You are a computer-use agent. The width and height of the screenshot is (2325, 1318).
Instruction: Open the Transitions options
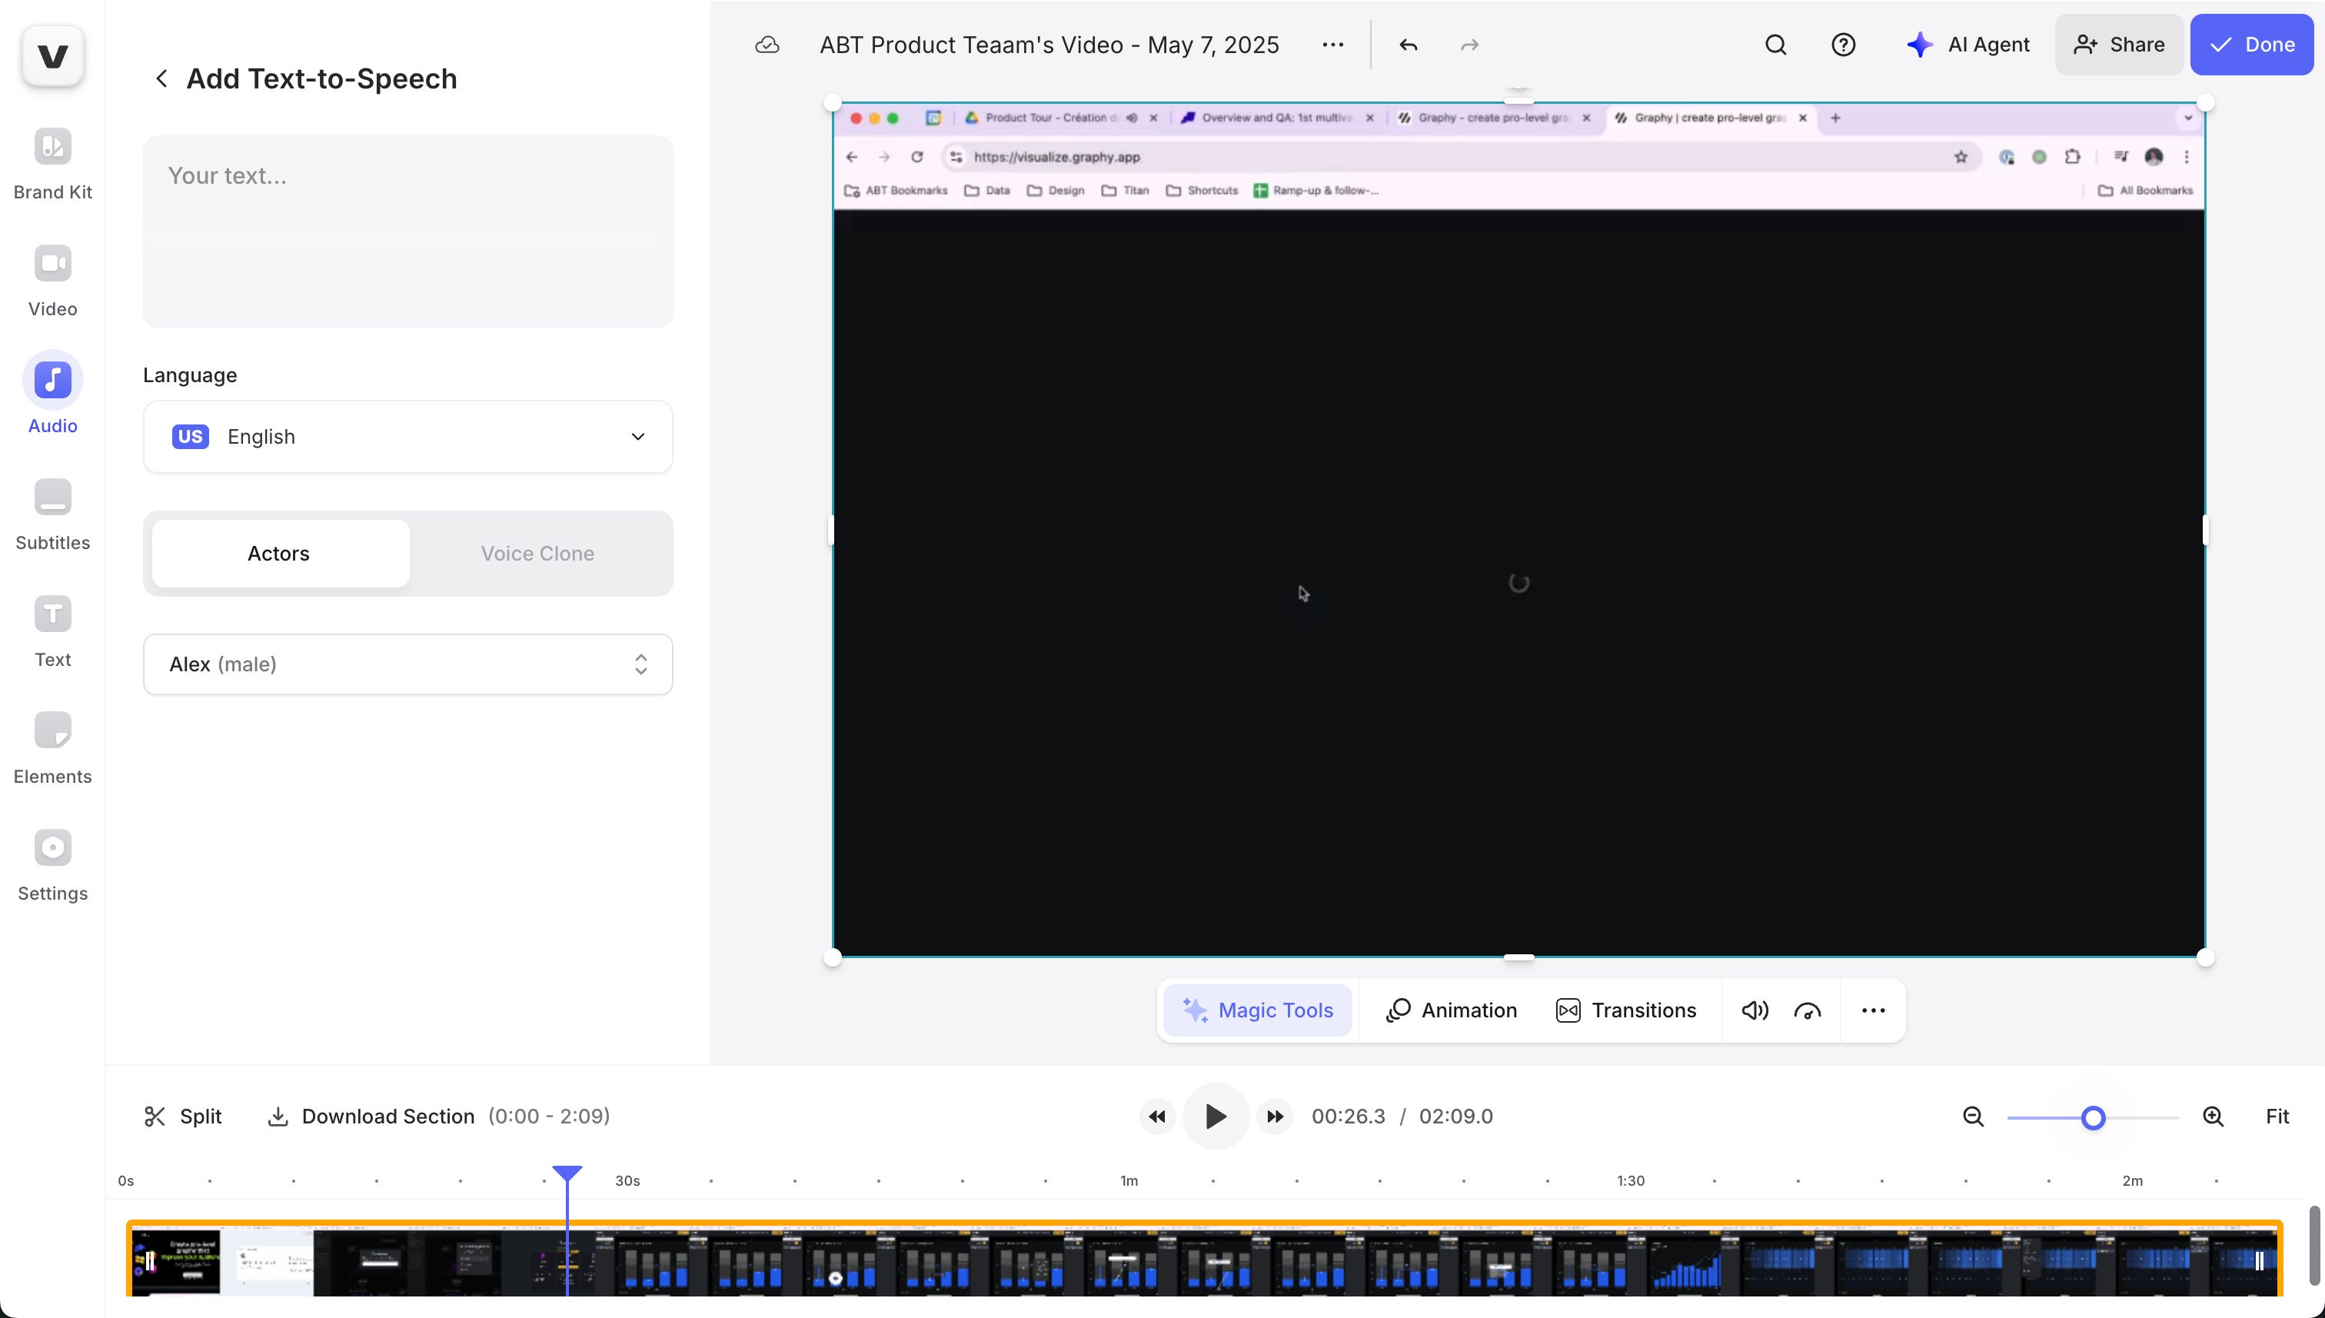(x=1625, y=1010)
